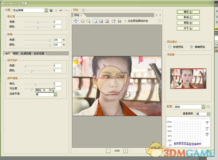Viewport: 218px width, 160px height.
Task: Expand the 预览 options arrow
Action: click(x=83, y=10)
